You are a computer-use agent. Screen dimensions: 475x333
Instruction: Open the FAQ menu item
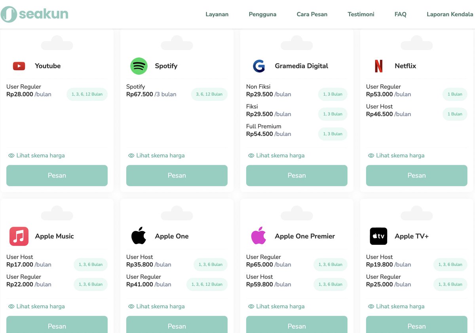point(401,14)
